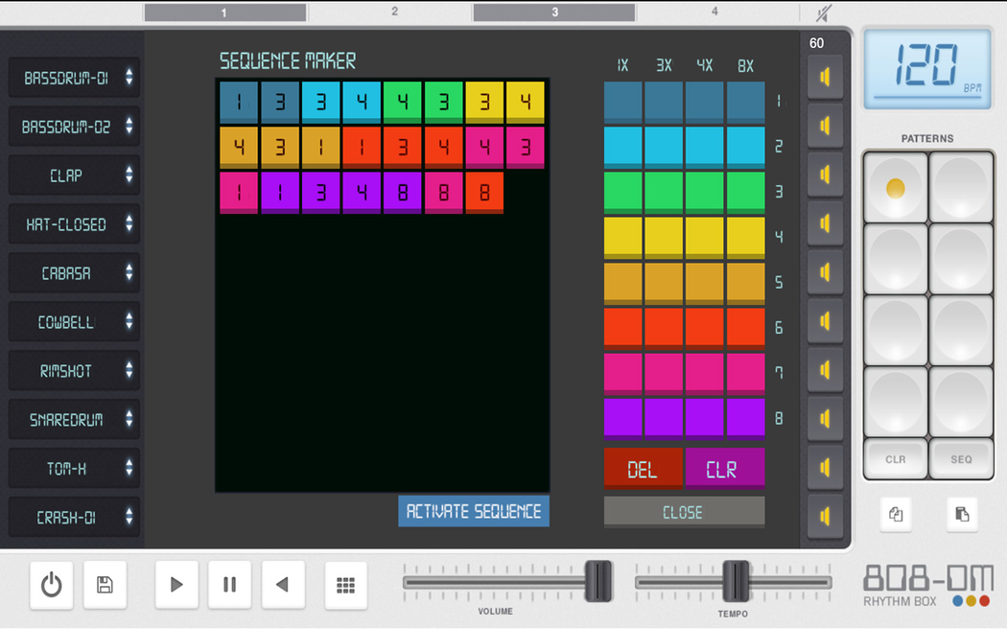Viewport: 1007px width, 629px height.
Task: Toggle speaker button for the CRASH-01 row
Action: 825,518
